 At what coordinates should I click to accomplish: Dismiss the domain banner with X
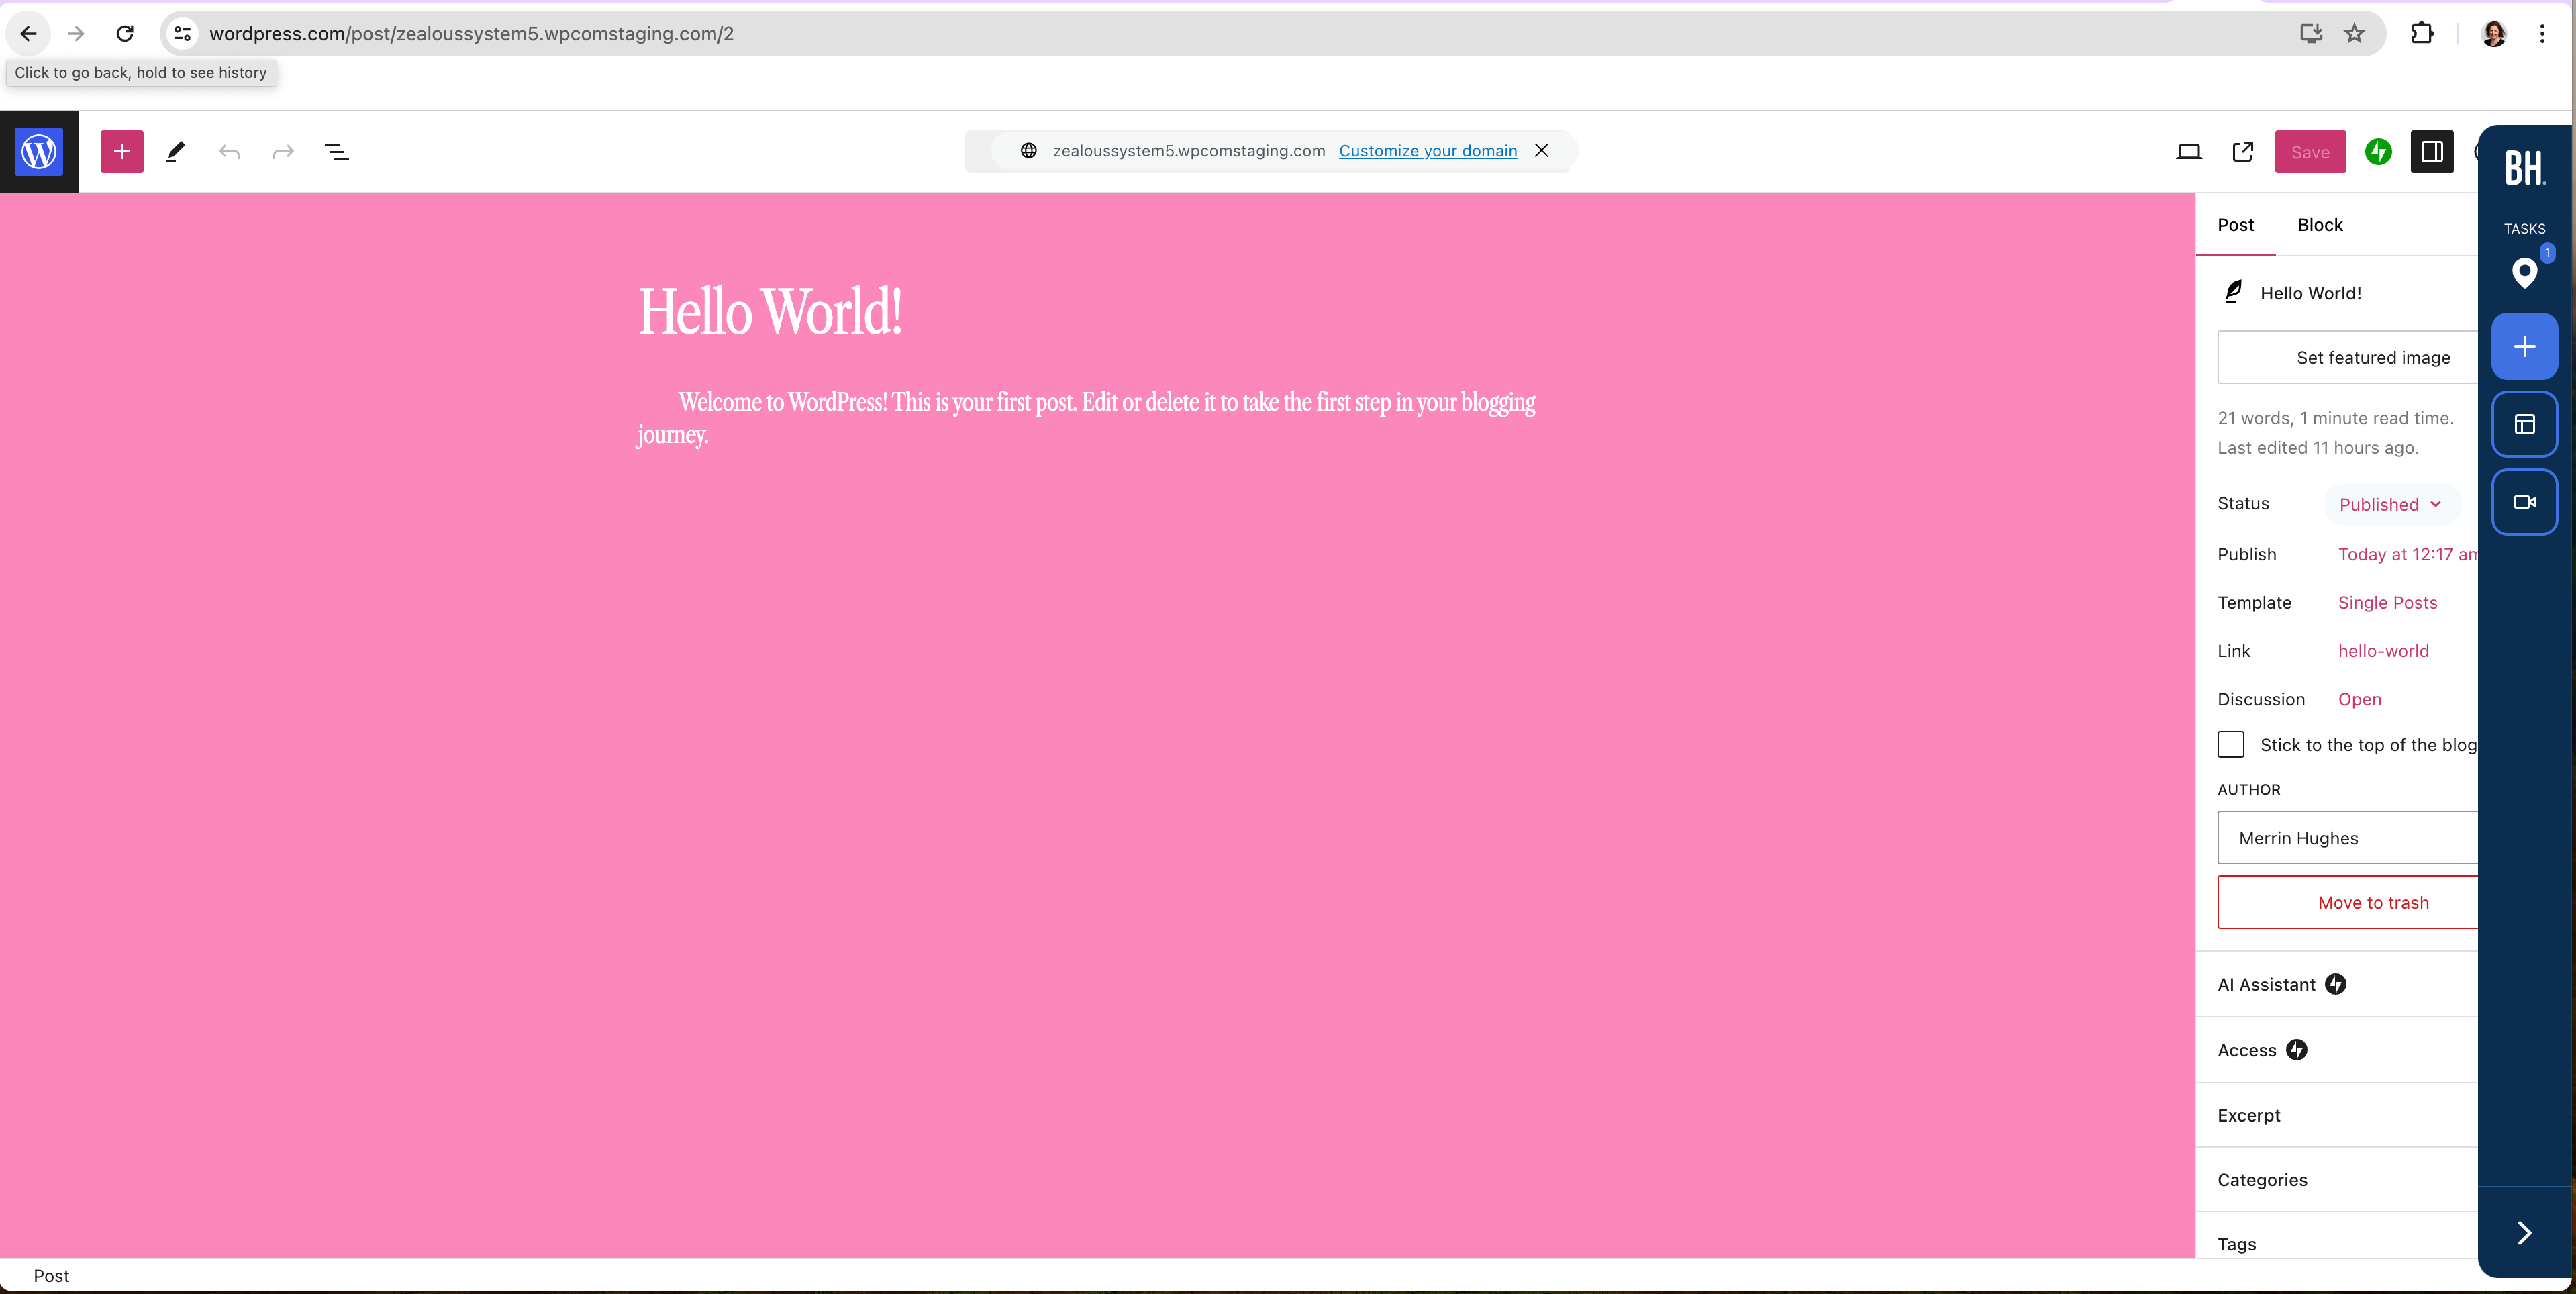point(1542,151)
